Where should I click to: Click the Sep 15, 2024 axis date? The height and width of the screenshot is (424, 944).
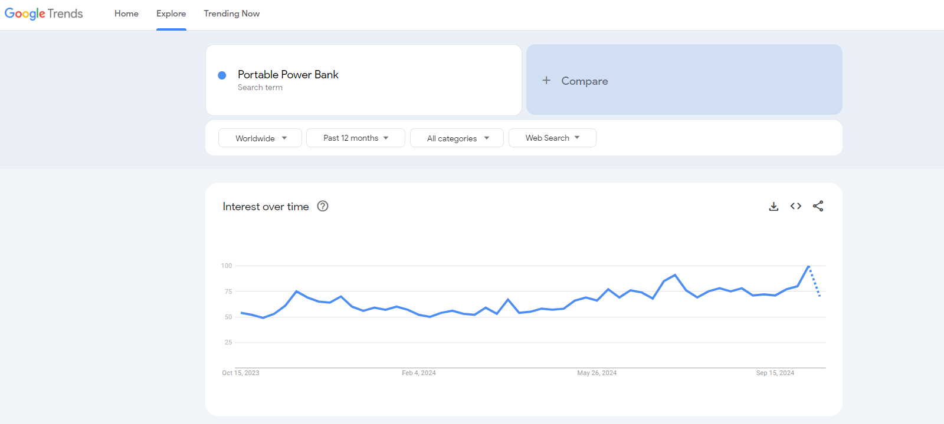(x=775, y=373)
